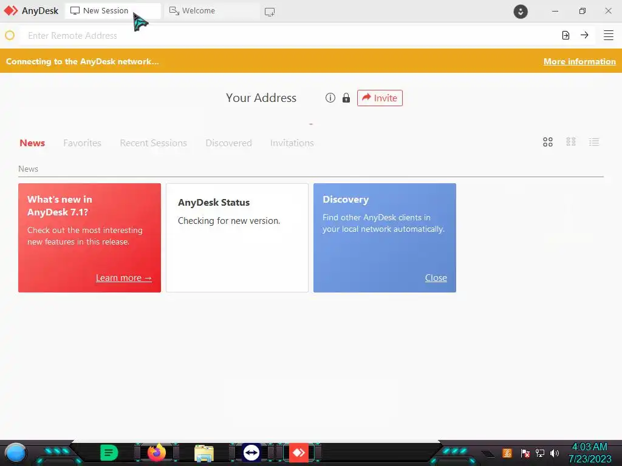Click the Action Center flag tray icon

click(525, 453)
